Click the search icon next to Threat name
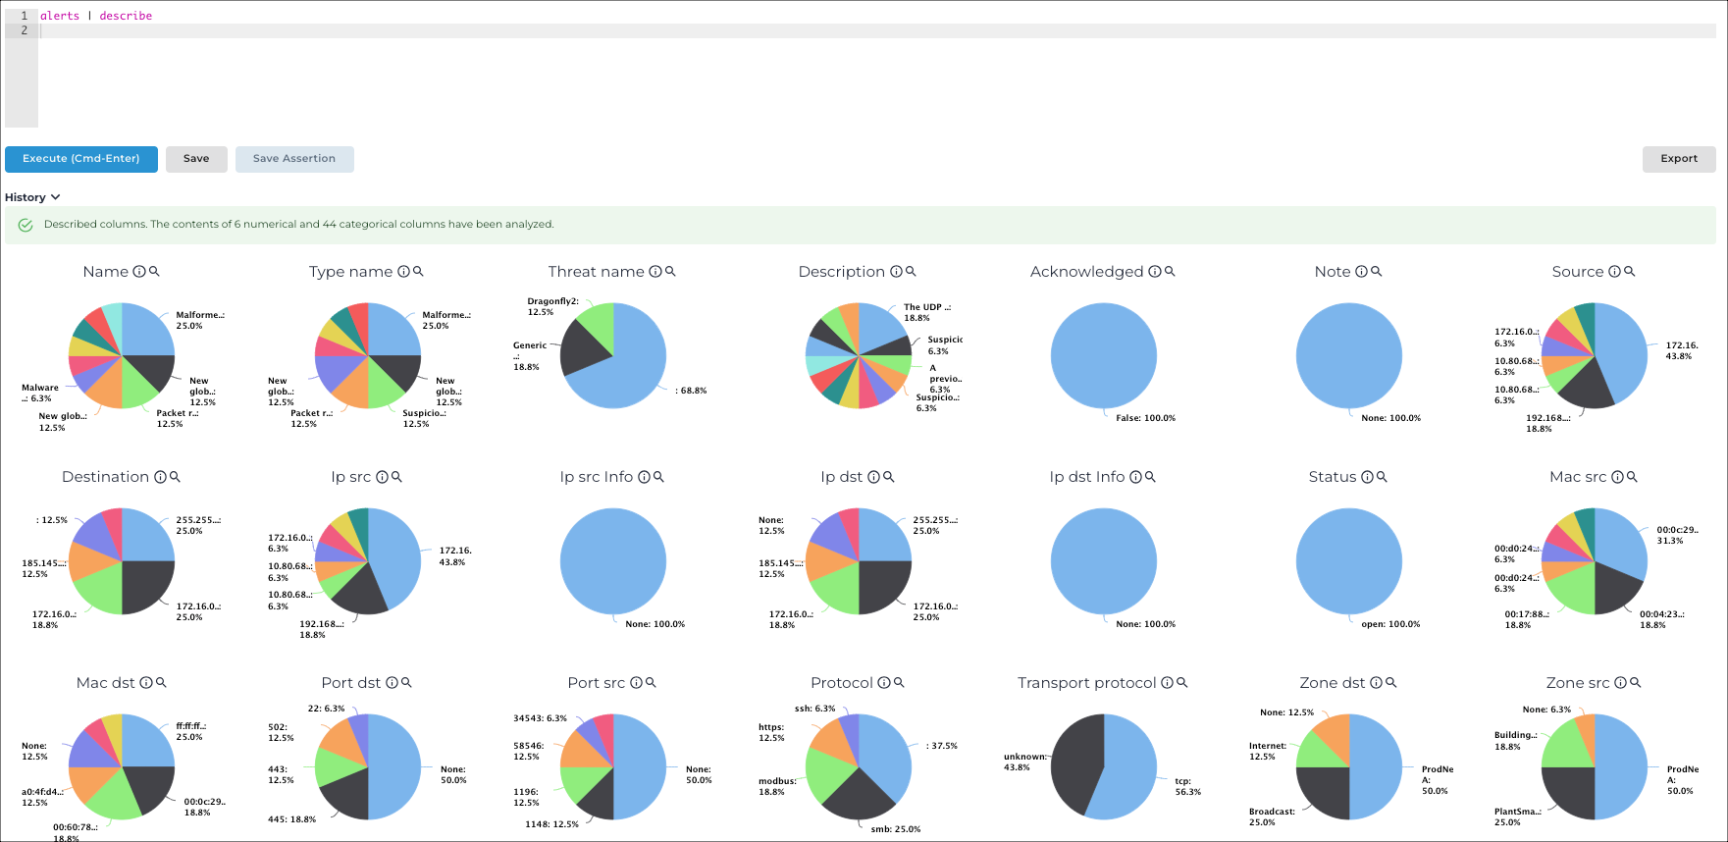1728x842 pixels. pyautogui.click(x=670, y=272)
